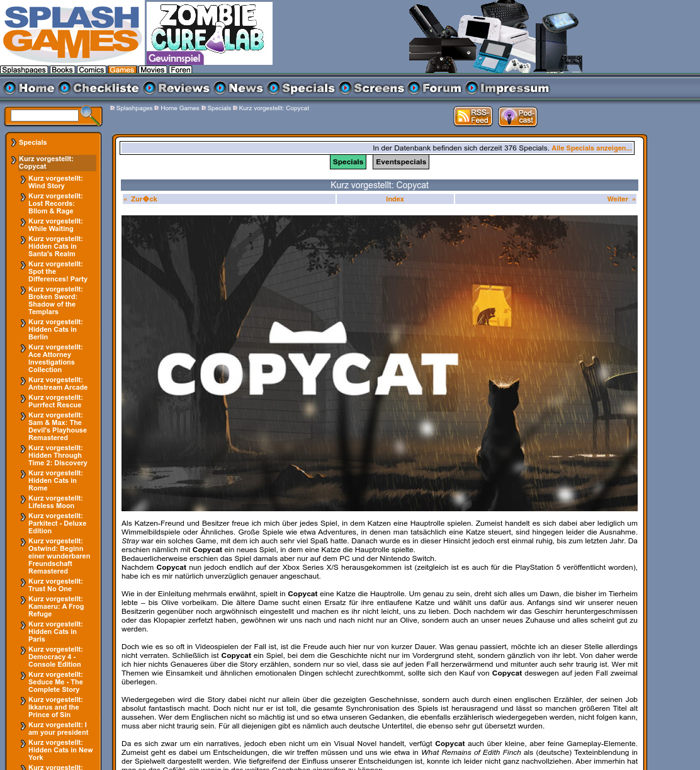Open sidebar item Seduce Me - The Complete Story

55,682
